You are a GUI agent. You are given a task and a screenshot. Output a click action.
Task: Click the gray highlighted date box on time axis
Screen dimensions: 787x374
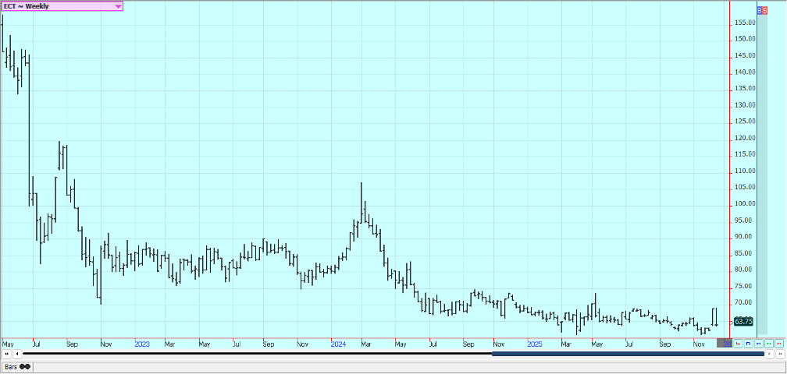coord(725,344)
